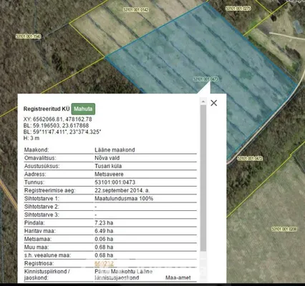305x286 pixels.
Task: Click the Sihtotstarve 2 row label
Action: pyautogui.click(x=42, y=207)
